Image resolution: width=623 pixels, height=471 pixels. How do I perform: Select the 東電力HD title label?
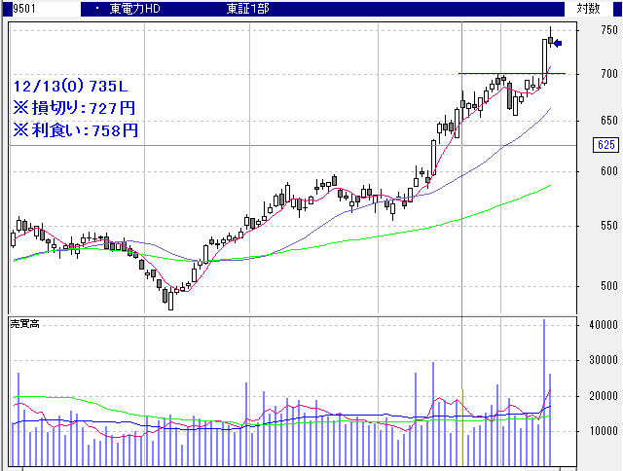pyautogui.click(x=138, y=8)
